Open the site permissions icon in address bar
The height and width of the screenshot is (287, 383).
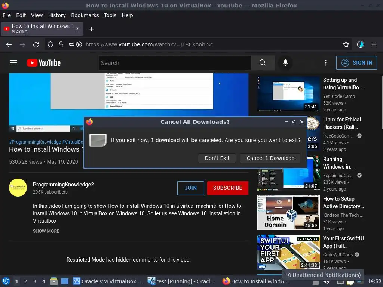coord(71,45)
